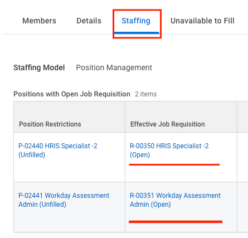The image size is (248, 238).
Task: Open position P-02440 HRIS Specialist -2 link
Action: [58, 150]
